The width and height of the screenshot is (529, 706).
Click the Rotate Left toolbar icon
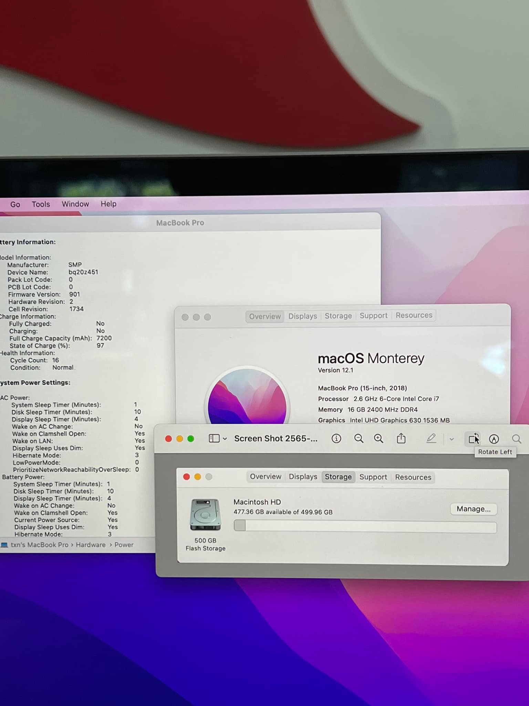474,439
